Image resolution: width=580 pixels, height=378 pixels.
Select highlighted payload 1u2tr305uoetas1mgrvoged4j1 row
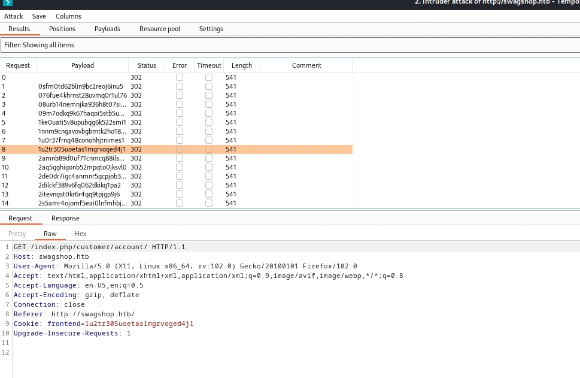(176, 149)
